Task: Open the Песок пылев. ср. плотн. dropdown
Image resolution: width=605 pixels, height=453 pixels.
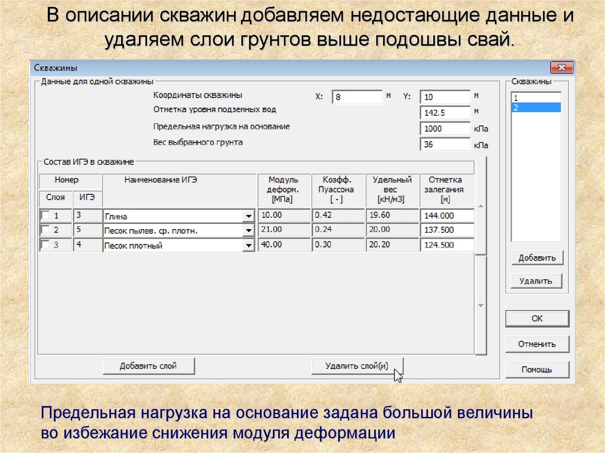Action: 249,231
